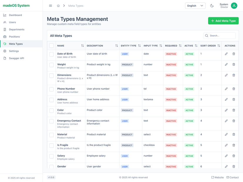This screenshot has height=182, width=243.
Task: Check the Emergency Contact row checkbox
Action: (51, 121)
